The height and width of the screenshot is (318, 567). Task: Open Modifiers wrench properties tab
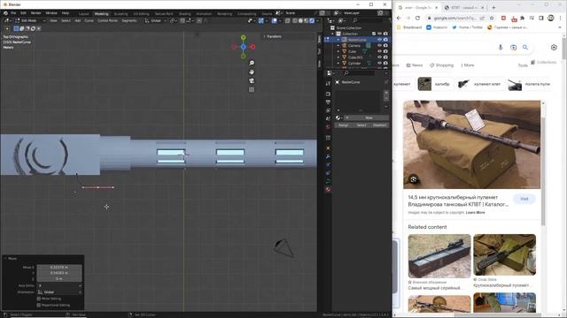(328, 156)
